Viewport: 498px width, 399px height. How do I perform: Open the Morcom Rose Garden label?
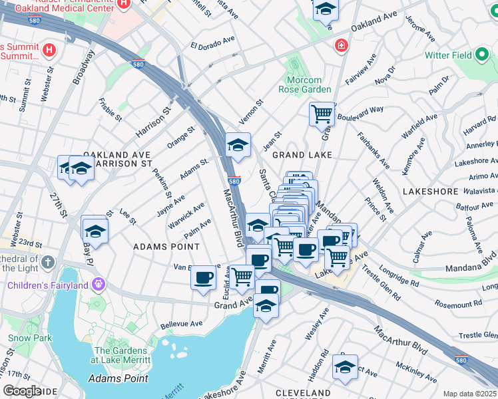pos(304,84)
